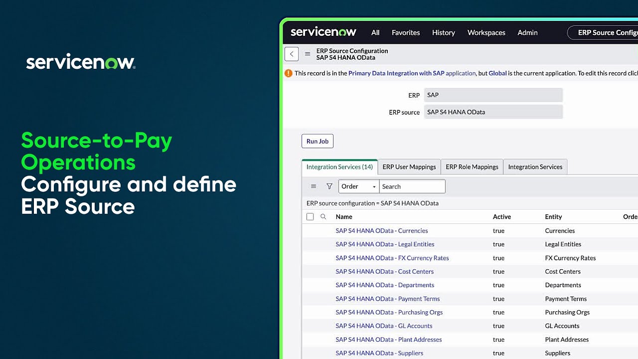This screenshot has height=359, width=638.
Task: Open SAP S4 HANA OData - Suppliers record
Action: (x=379, y=353)
